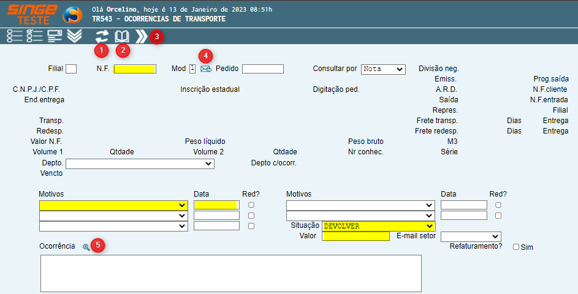Click the Repres. label

point(445,110)
